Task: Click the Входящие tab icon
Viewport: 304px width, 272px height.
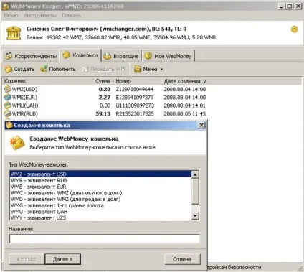Action: [108, 56]
